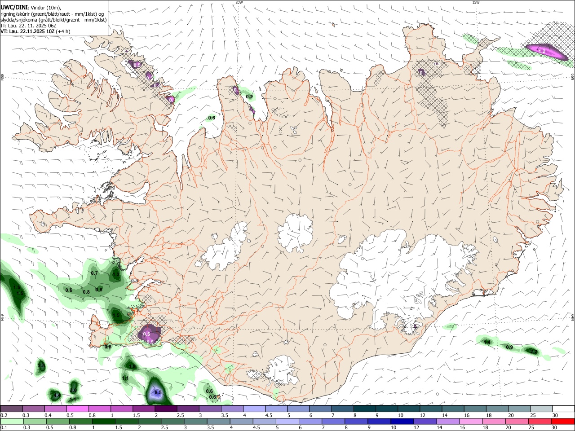This screenshot has width=575, height=431.
Task: Click the '25' label on the snow scale
Action: point(533,415)
